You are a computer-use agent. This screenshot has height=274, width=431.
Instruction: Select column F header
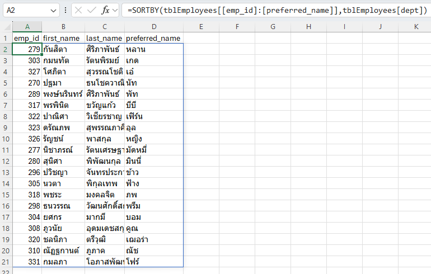pos(237,27)
